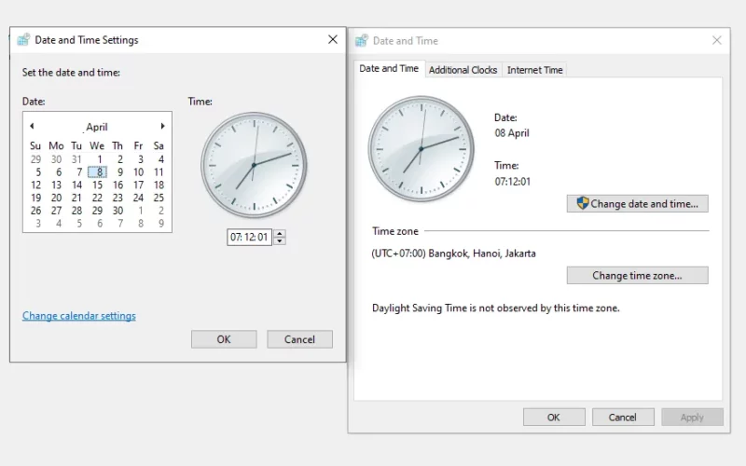Close the Date and Time window

click(716, 40)
